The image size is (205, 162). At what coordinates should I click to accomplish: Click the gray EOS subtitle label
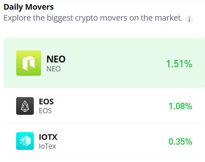(46, 111)
